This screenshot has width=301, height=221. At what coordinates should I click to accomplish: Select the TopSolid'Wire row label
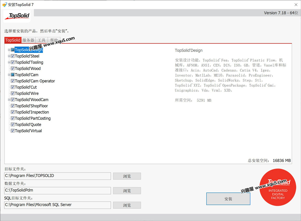click(27, 93)
